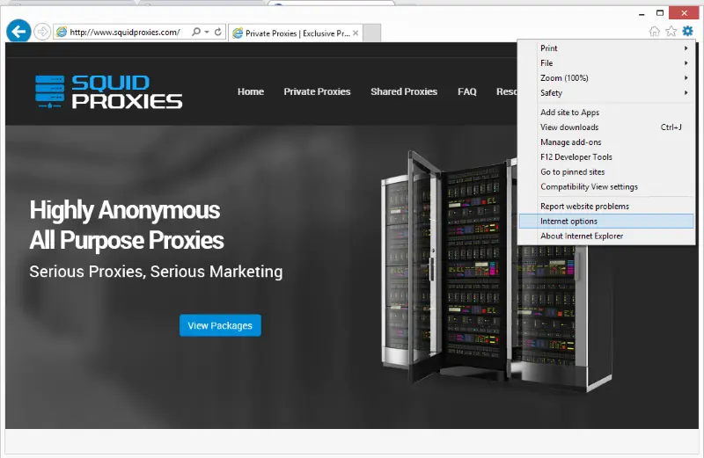704x458 pixels.
Task: Click the Refresh page icon
Action: [x=217, y=32]
